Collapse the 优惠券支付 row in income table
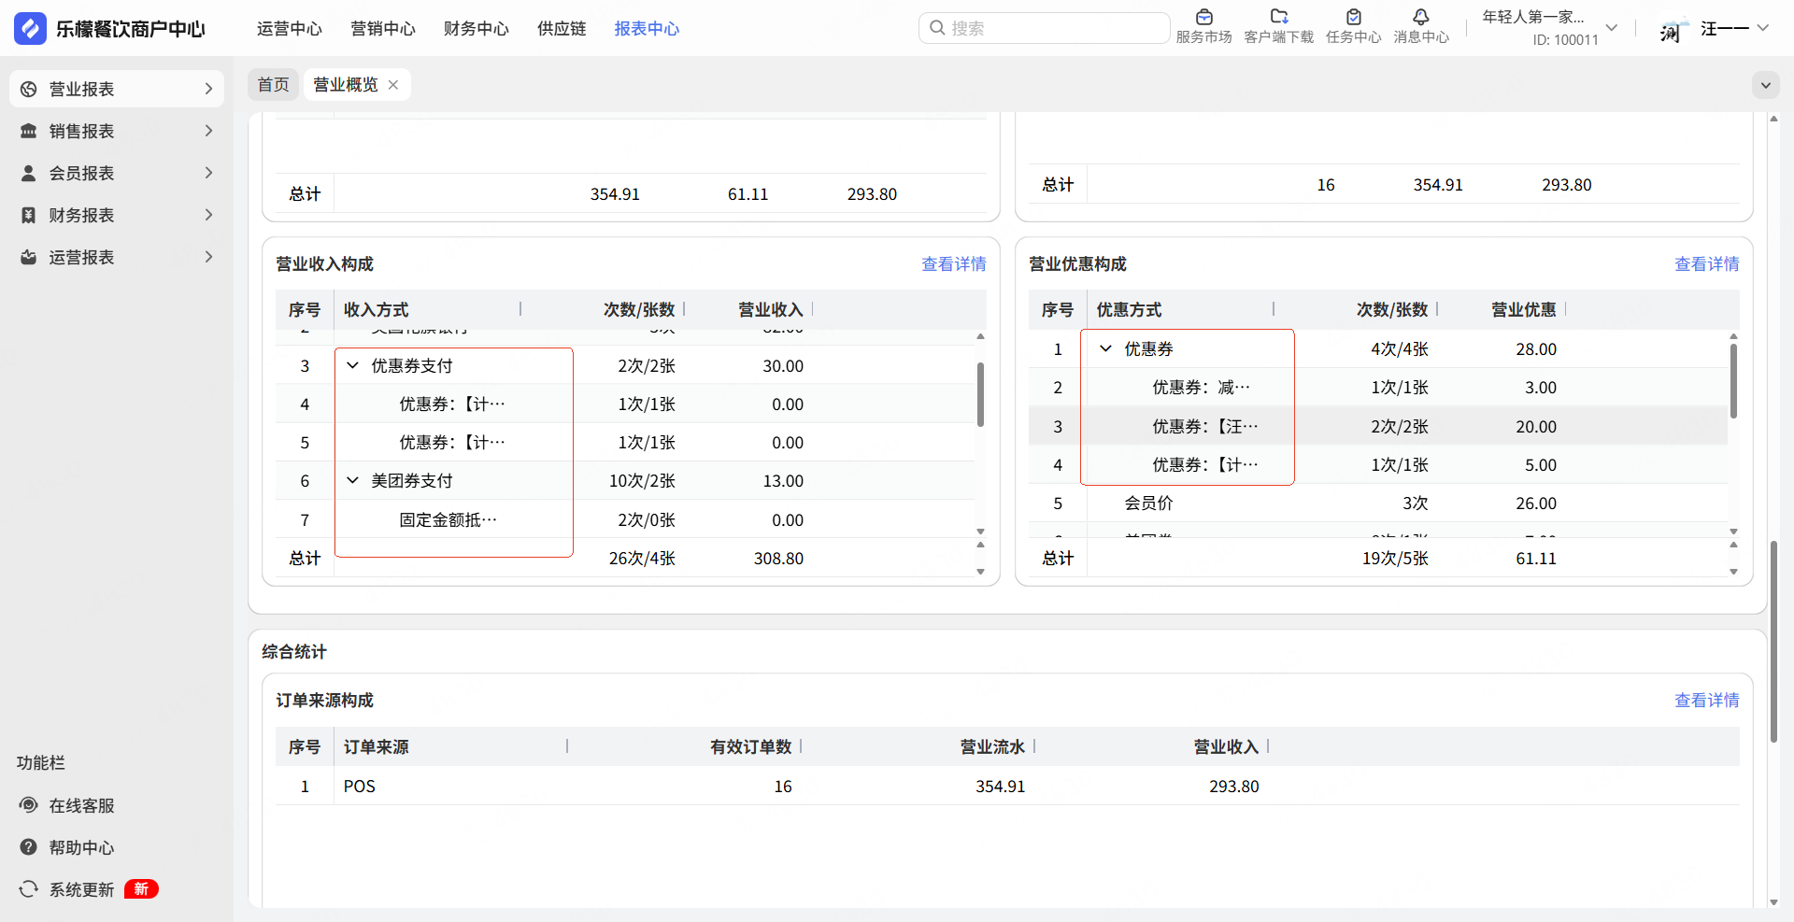The width and height of the screenshot is (1794, 922). pos(353,366)
